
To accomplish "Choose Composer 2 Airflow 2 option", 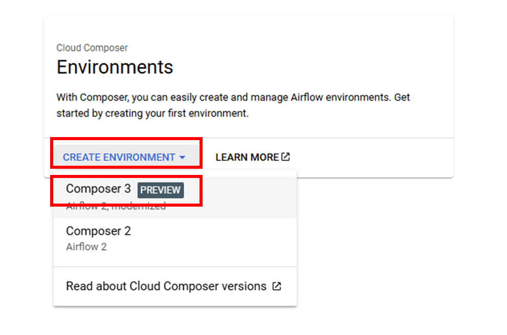I will (x=175, y=239).
